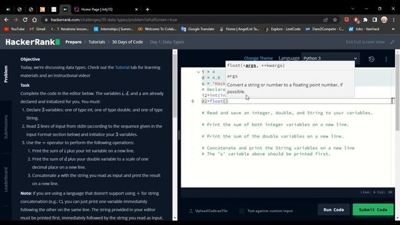
Task: Open the browser home icon
Action: click(34, 19)
